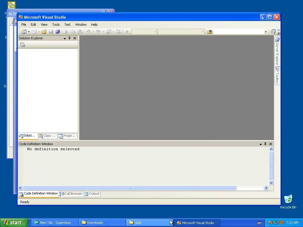
Task: Click the horizontal scrollbar right arrow
Action: [x=266, y=188]
